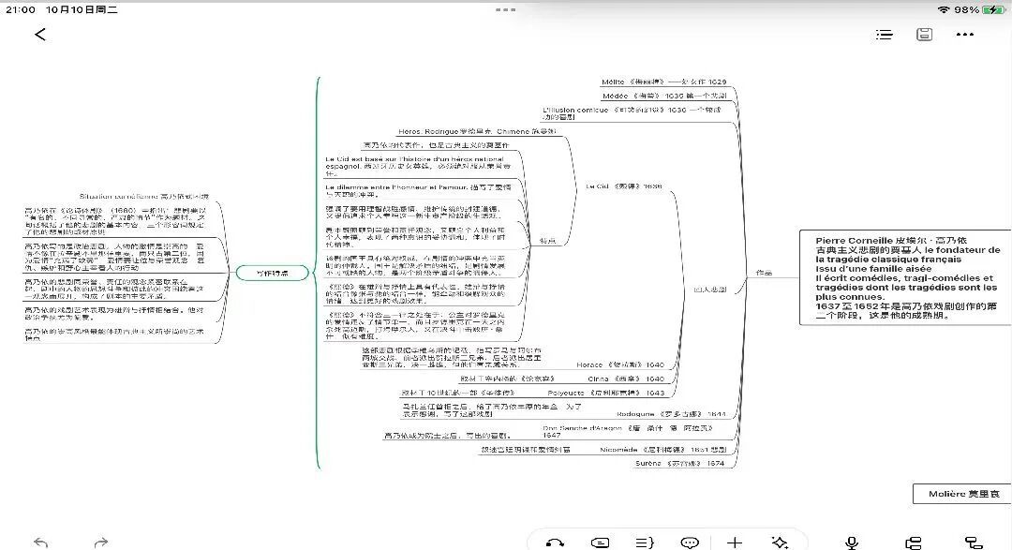Start microphone audio recording
1012x550 pixels.
(852, 542)
